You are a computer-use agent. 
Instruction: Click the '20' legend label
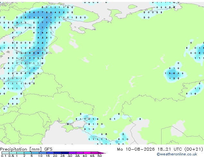(55, 156)
